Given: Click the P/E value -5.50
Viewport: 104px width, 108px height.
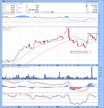Looking at the screenshot, I should pyautogui.click(x=37, y=6).
